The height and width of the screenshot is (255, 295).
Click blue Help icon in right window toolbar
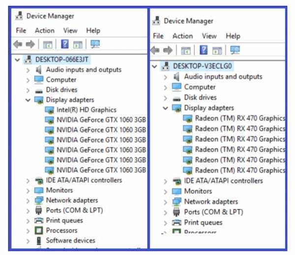pyautogui.click(x=204, y=50)
